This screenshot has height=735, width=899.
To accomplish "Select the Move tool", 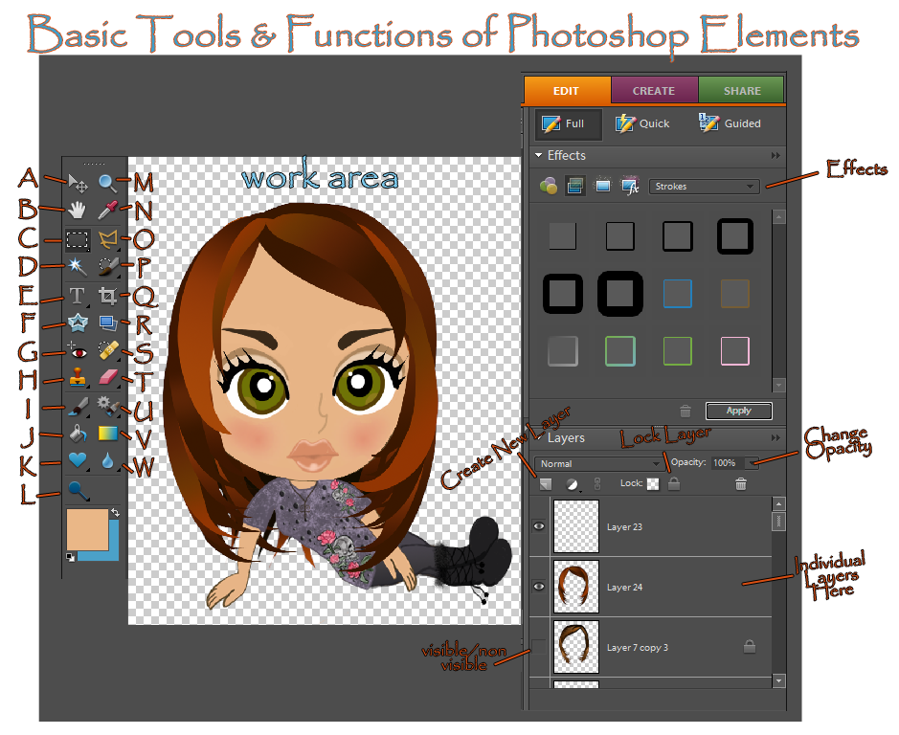I will (78, 184).
